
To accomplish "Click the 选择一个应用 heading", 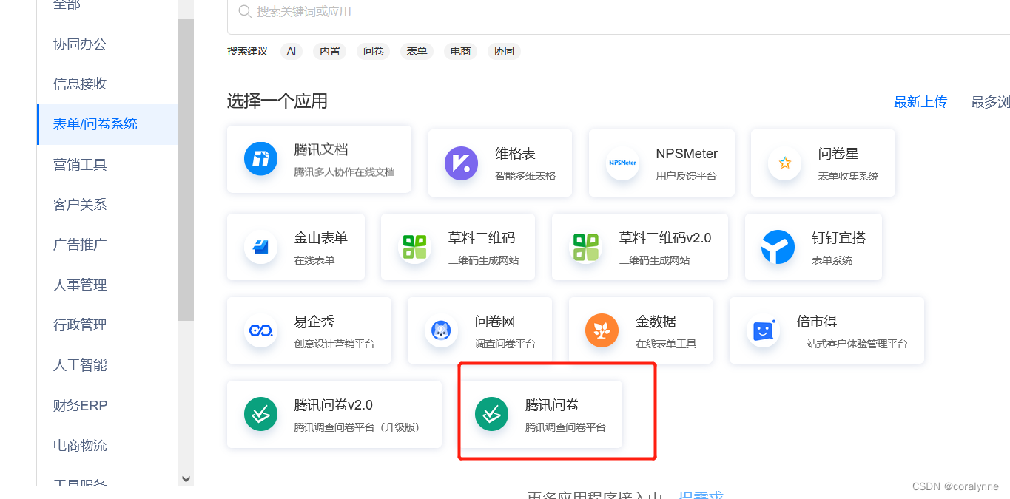I will 277,101.
